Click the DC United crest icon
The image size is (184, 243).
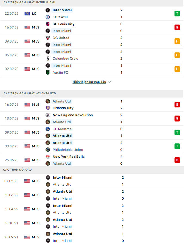pyautogui.click(x=48, y=38)
